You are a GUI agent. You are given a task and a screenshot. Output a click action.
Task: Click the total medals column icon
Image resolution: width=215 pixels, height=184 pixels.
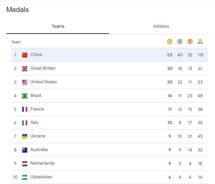coord(200,41)
